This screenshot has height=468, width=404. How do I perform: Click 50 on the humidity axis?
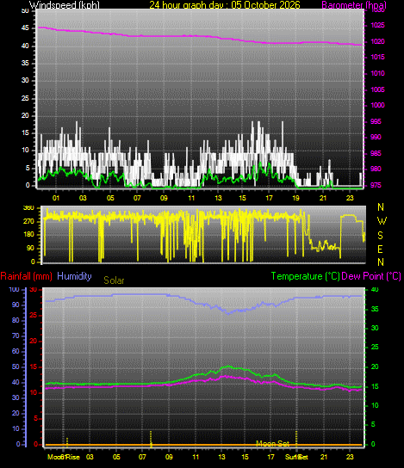pos(16,366)
